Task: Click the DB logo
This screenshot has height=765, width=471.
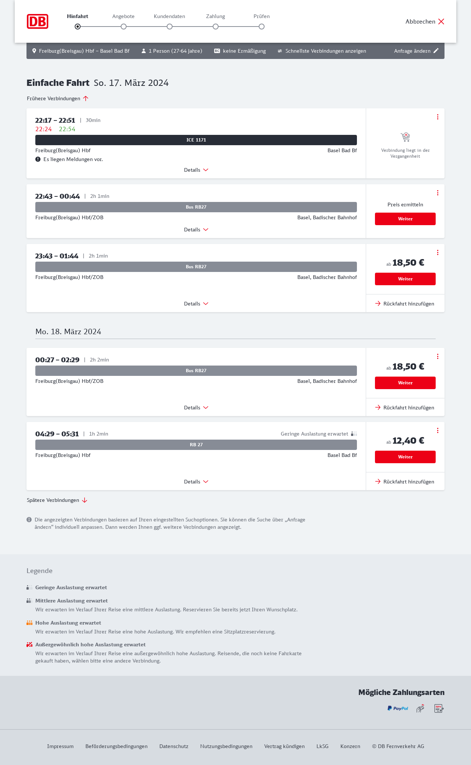Action: click(x=38, y=21)
